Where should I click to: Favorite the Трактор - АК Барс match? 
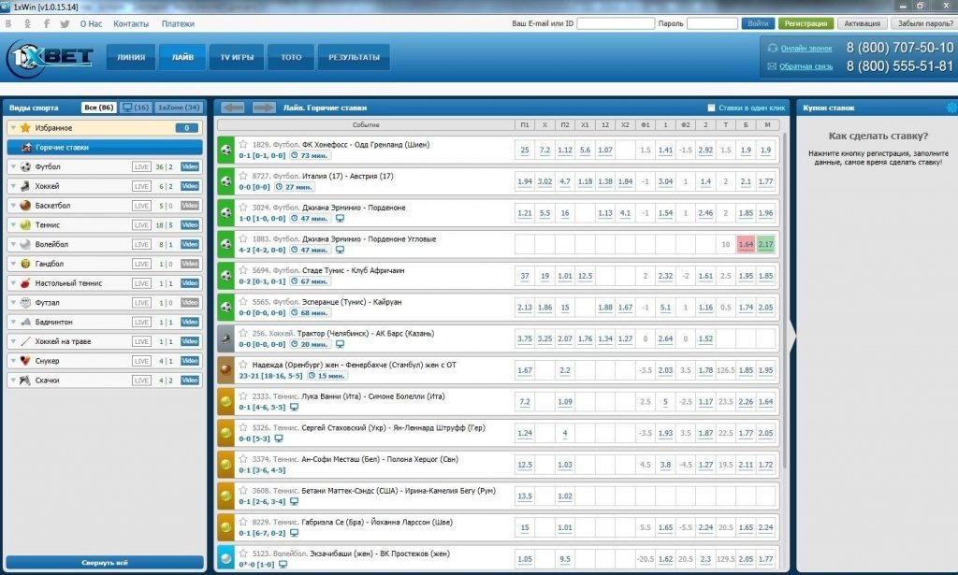point(243,333)
